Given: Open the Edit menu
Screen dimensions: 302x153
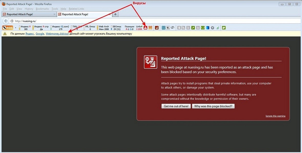Looking at the screenshot, I should [x=12, y=9].
